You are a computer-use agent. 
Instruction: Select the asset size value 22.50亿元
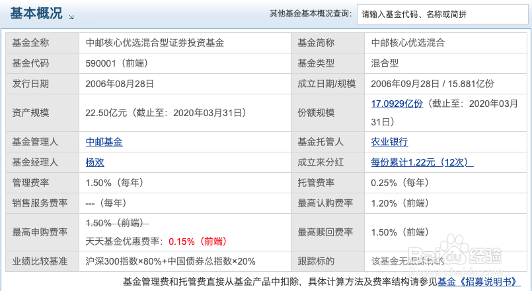(106, 113)
